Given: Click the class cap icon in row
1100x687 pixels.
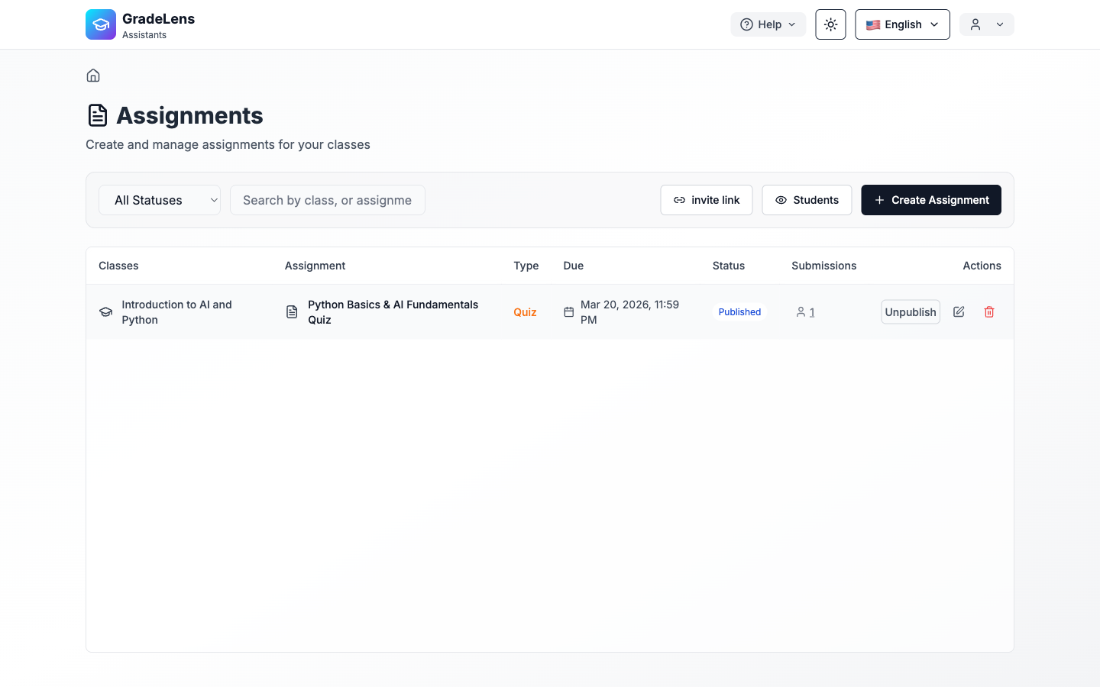Looking at the screenshot, I should pos(106,311).
